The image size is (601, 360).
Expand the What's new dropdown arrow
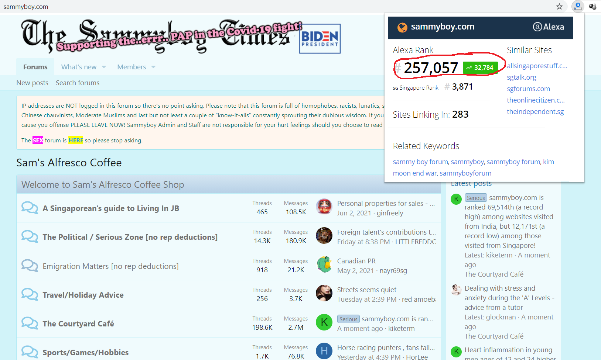click(104, 67)
